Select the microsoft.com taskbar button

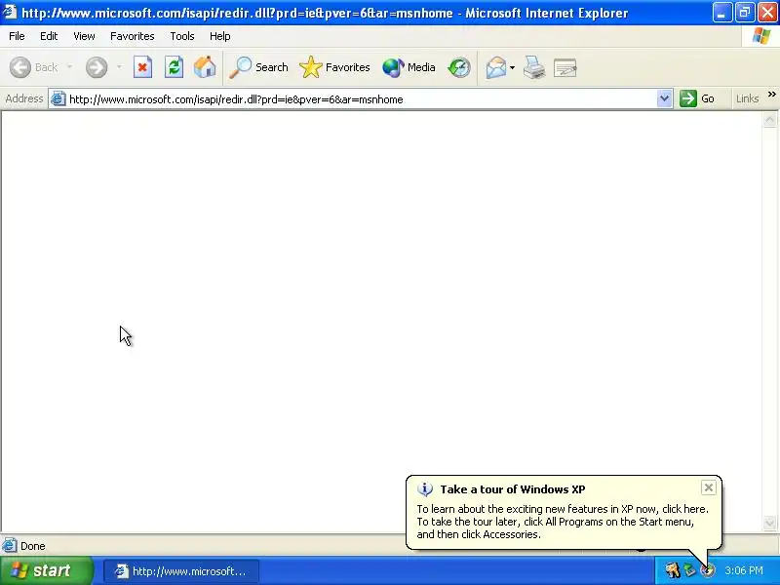(181, 571)
